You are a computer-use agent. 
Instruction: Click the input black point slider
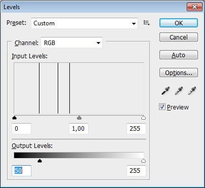15,118
